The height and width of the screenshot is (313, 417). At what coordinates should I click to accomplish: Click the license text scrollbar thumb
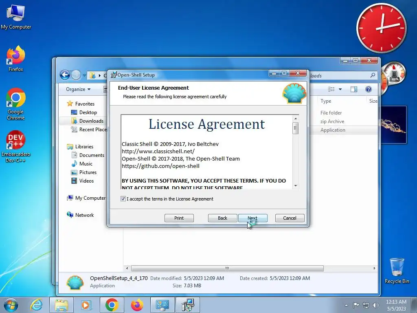point(295,128)
